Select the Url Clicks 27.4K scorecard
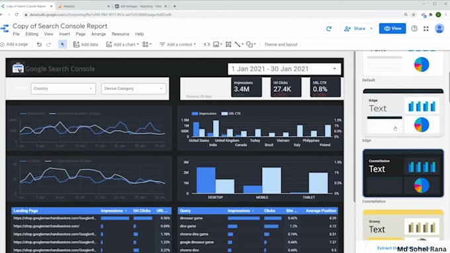The height and width of the screenshot is (253, 450). coord(286,87)
